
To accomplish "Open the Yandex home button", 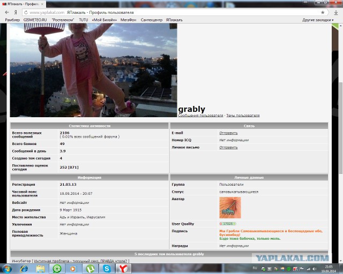I will pyautogui.click(x=16, y=12).
